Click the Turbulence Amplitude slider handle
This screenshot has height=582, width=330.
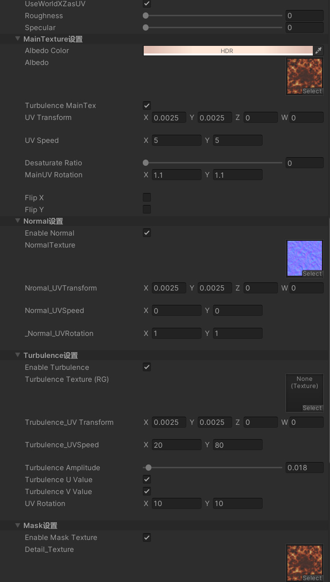(149, 468)
